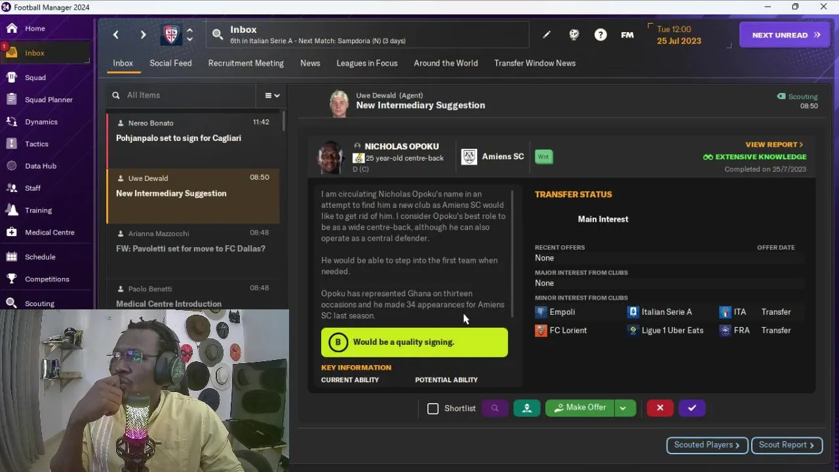Click the message text scrollbar

click(x=512, y=252)
